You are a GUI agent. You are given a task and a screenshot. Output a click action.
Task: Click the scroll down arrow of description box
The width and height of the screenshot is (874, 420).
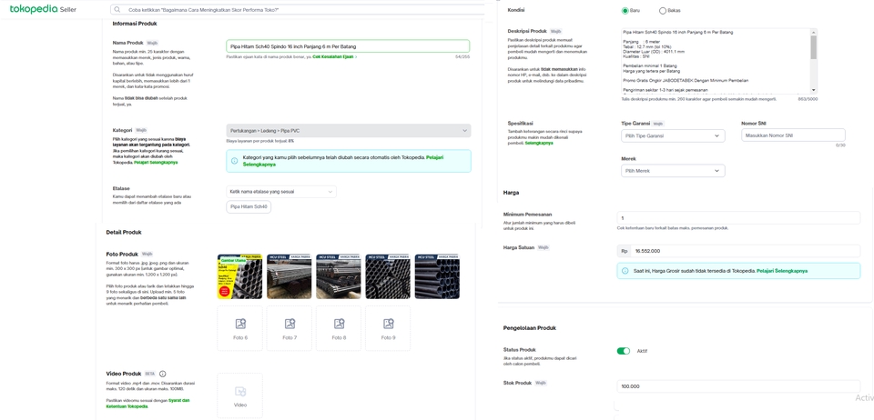pos(814,90)
